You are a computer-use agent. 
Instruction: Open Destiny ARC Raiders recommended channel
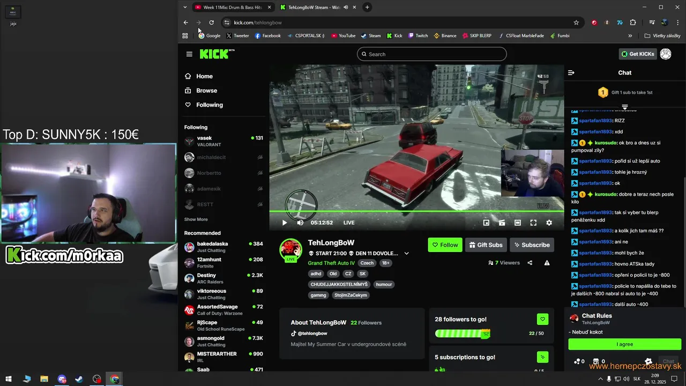pyautogui.click(x=223, y=279)
